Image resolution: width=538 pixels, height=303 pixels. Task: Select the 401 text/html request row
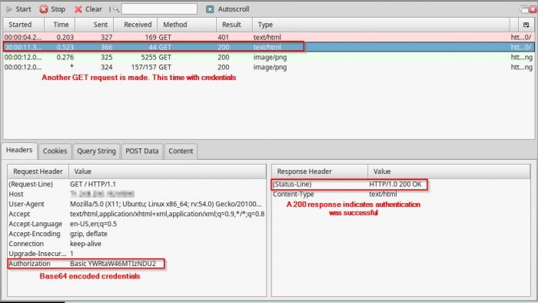pos(269,37)
